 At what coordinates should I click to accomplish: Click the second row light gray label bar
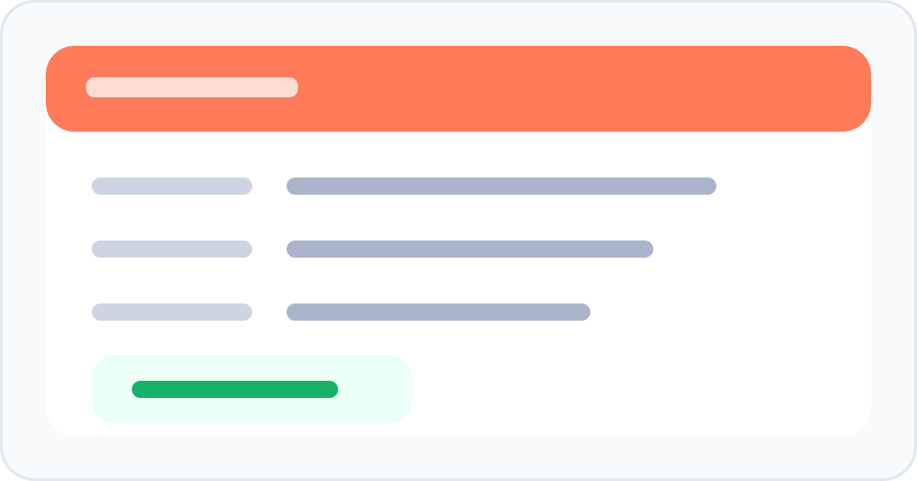tap(172, 249)
